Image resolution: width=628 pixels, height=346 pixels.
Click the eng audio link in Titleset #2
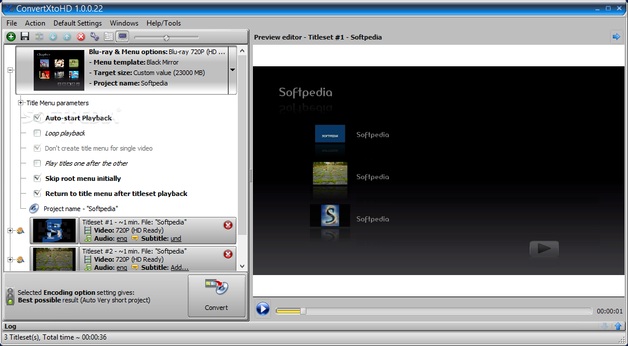(122, 267)
